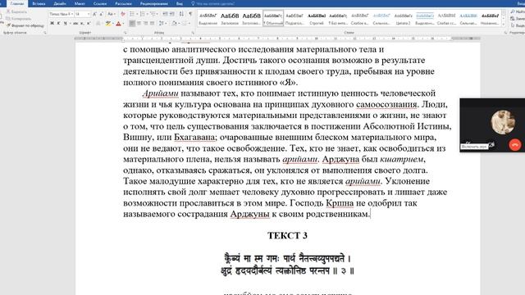
Task: Apply the red font color
Action: [x=118, y=24]
